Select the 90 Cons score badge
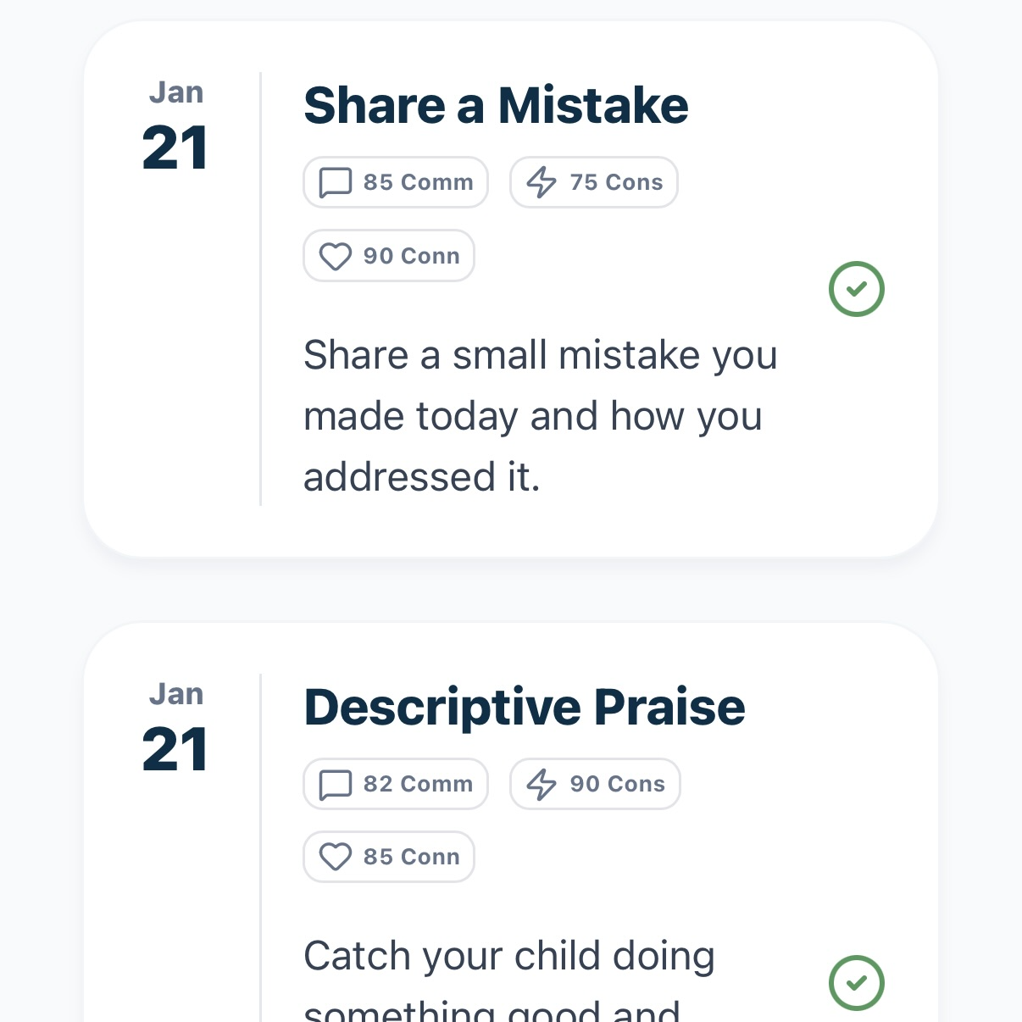Screen dimensions: 1022x1022 pos(595,784)
